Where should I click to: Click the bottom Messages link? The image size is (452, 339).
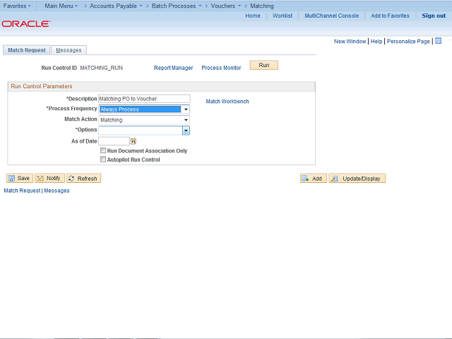56,191
